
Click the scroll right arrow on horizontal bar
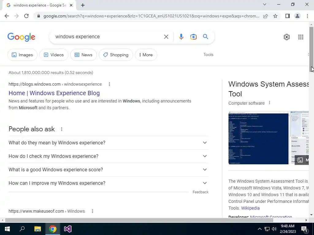click(306, 220)
